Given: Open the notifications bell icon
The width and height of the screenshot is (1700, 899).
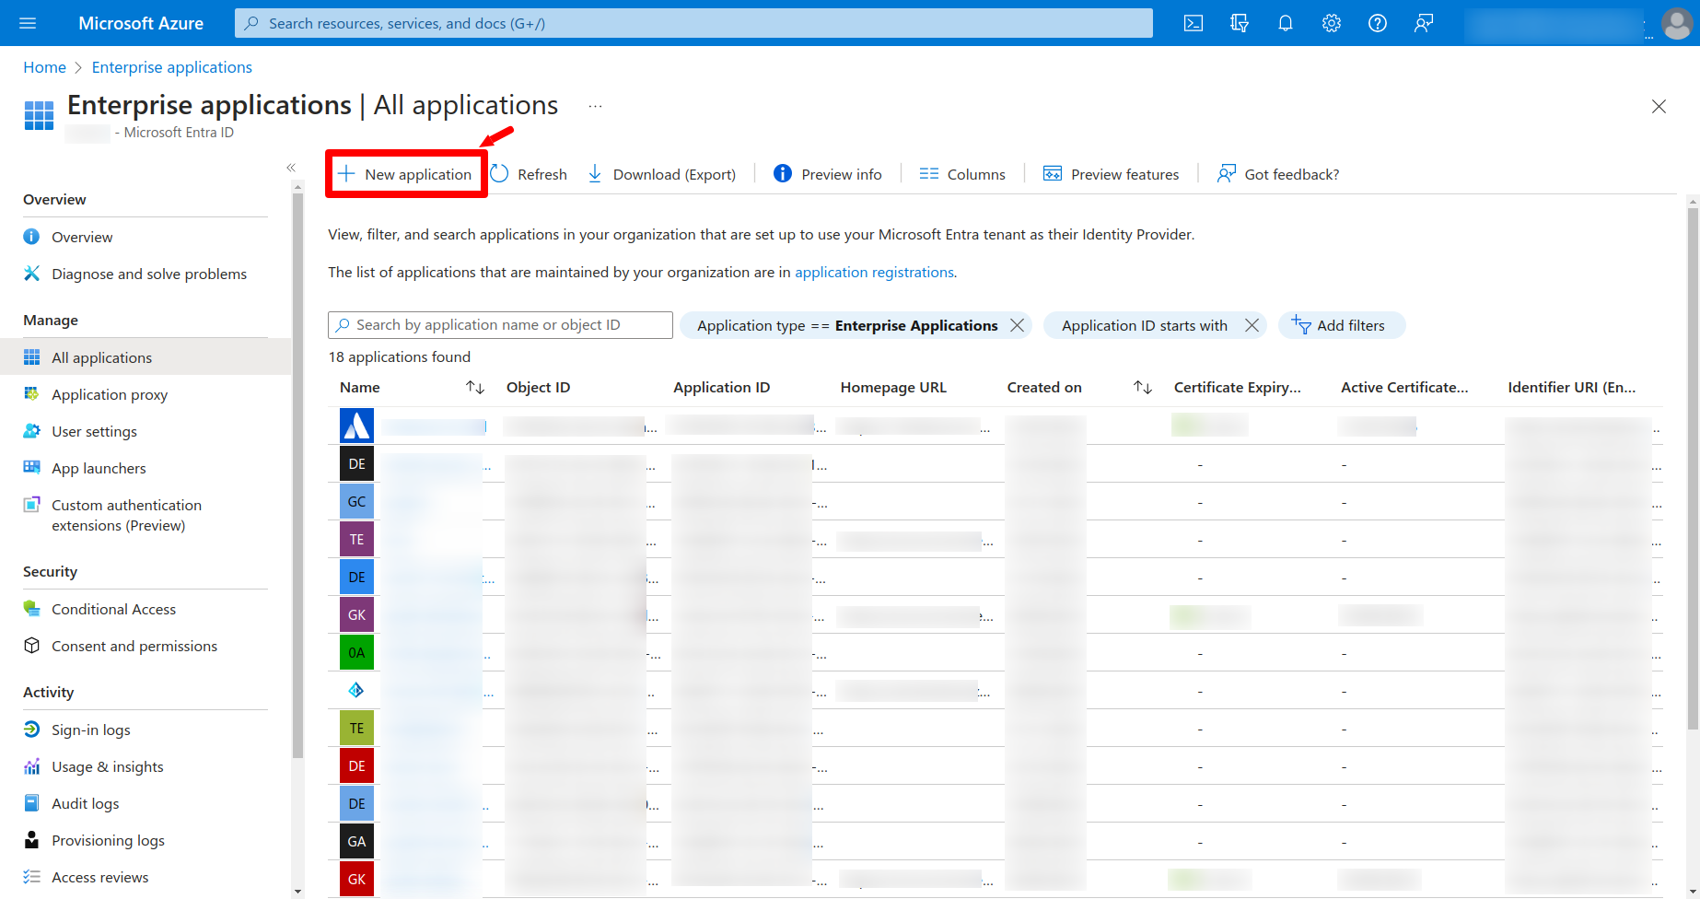Looking at the screenshot, I should click(1285, 23).
